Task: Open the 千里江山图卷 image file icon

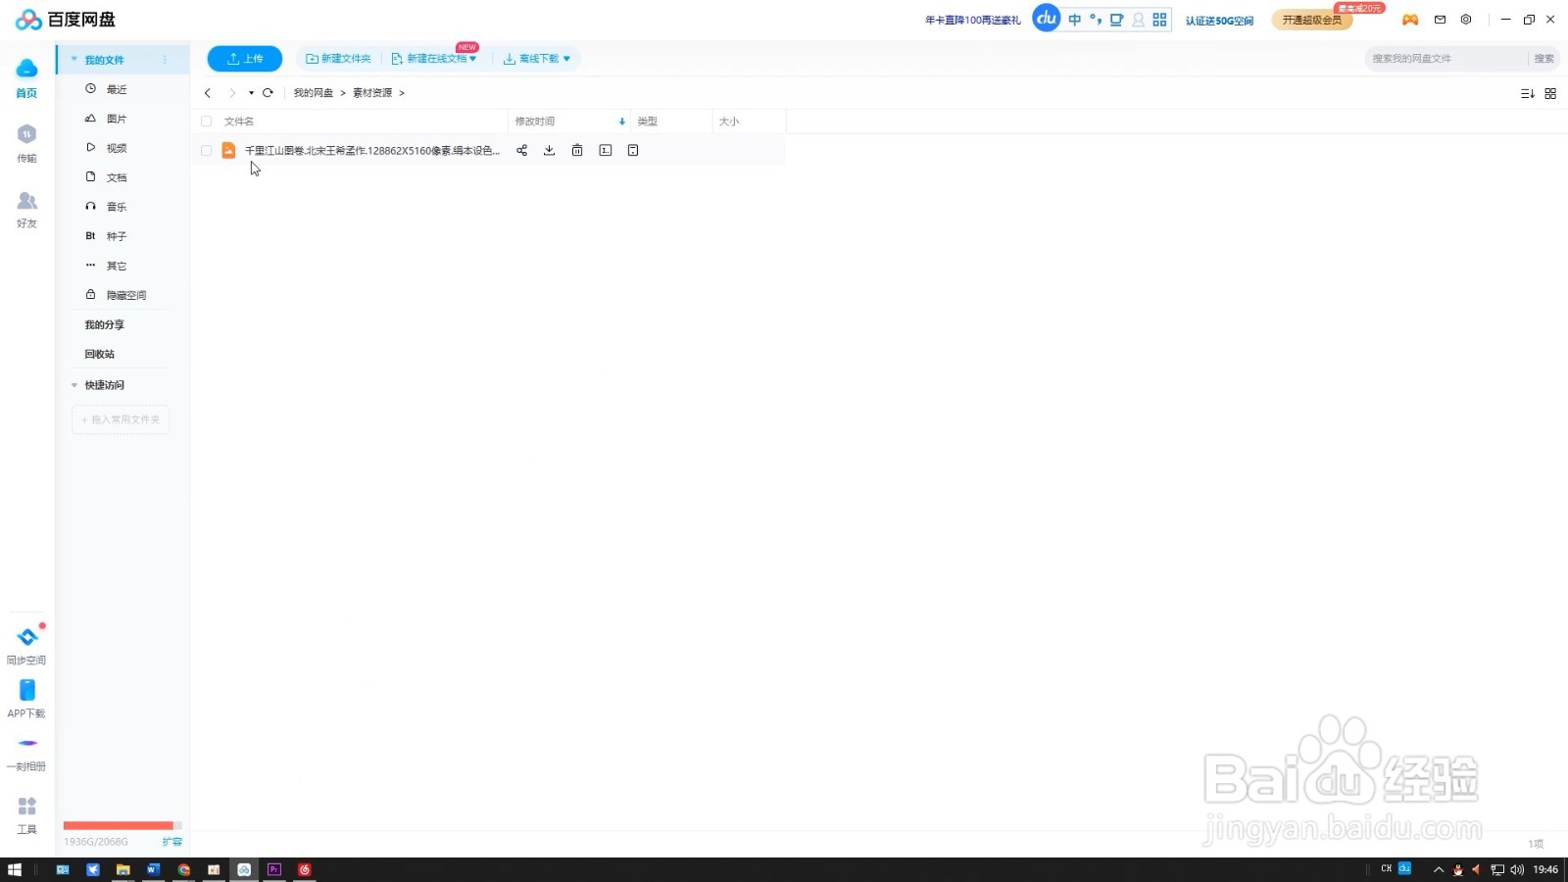Action: (x=228, y=150)
